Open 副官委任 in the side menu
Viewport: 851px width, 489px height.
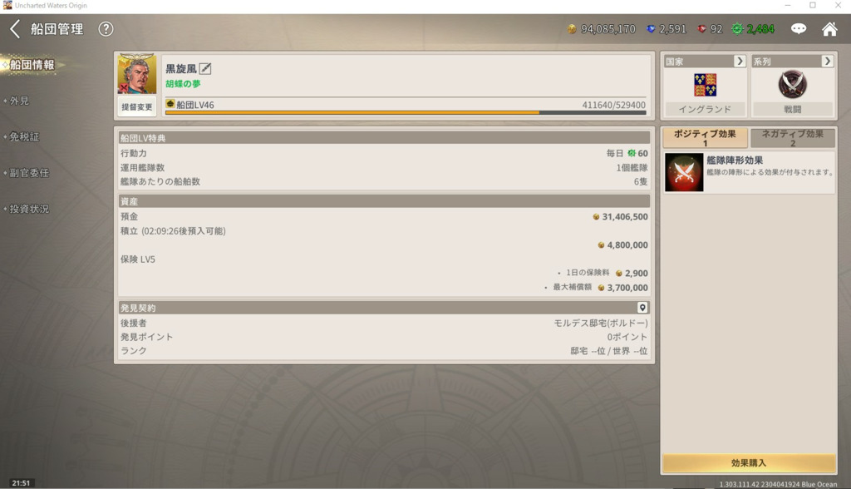click(29, 173)
